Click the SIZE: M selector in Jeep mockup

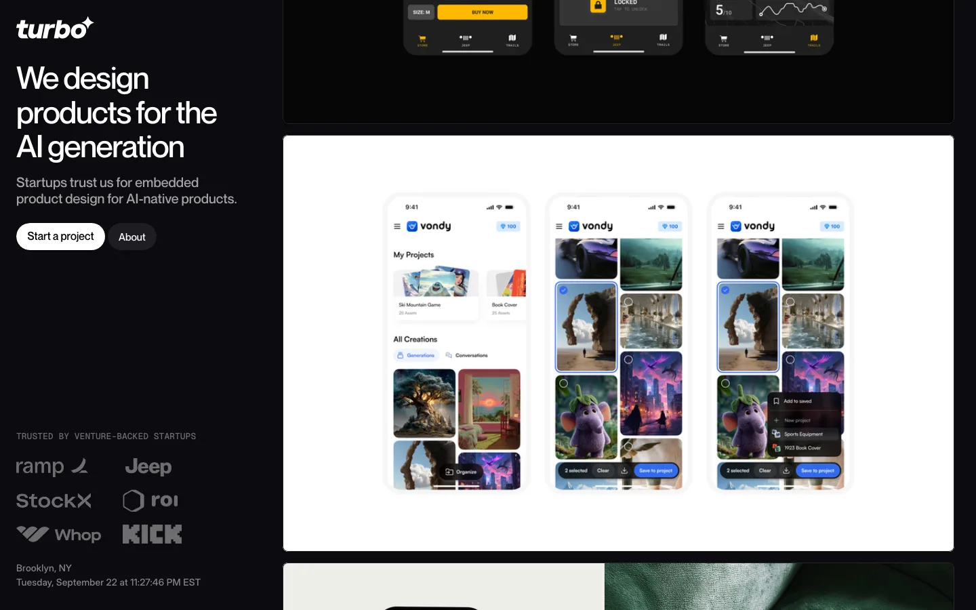tap(422, 12)
